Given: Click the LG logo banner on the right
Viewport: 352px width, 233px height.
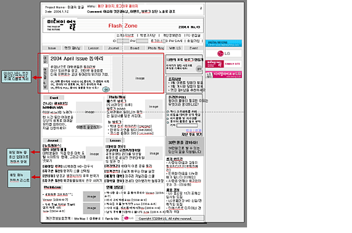Looking at the screenshot, I should click(224, 54).
